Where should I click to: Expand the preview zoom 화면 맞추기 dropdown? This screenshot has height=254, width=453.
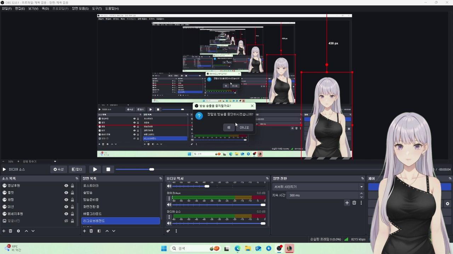click(55, 162)
